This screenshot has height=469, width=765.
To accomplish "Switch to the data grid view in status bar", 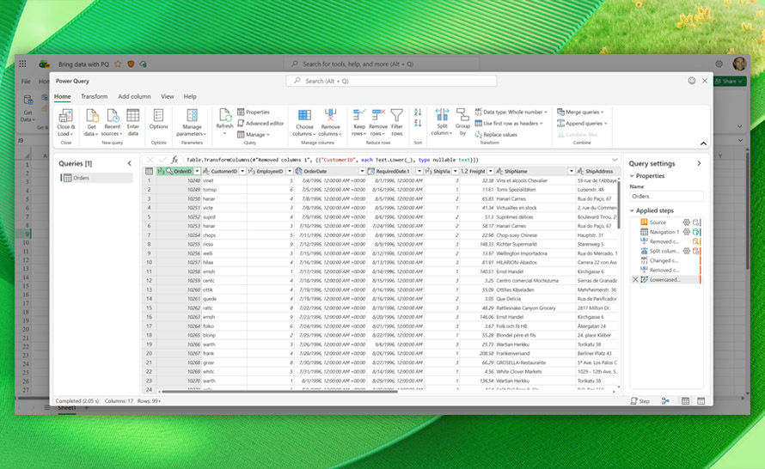I will tap(685, 401).
